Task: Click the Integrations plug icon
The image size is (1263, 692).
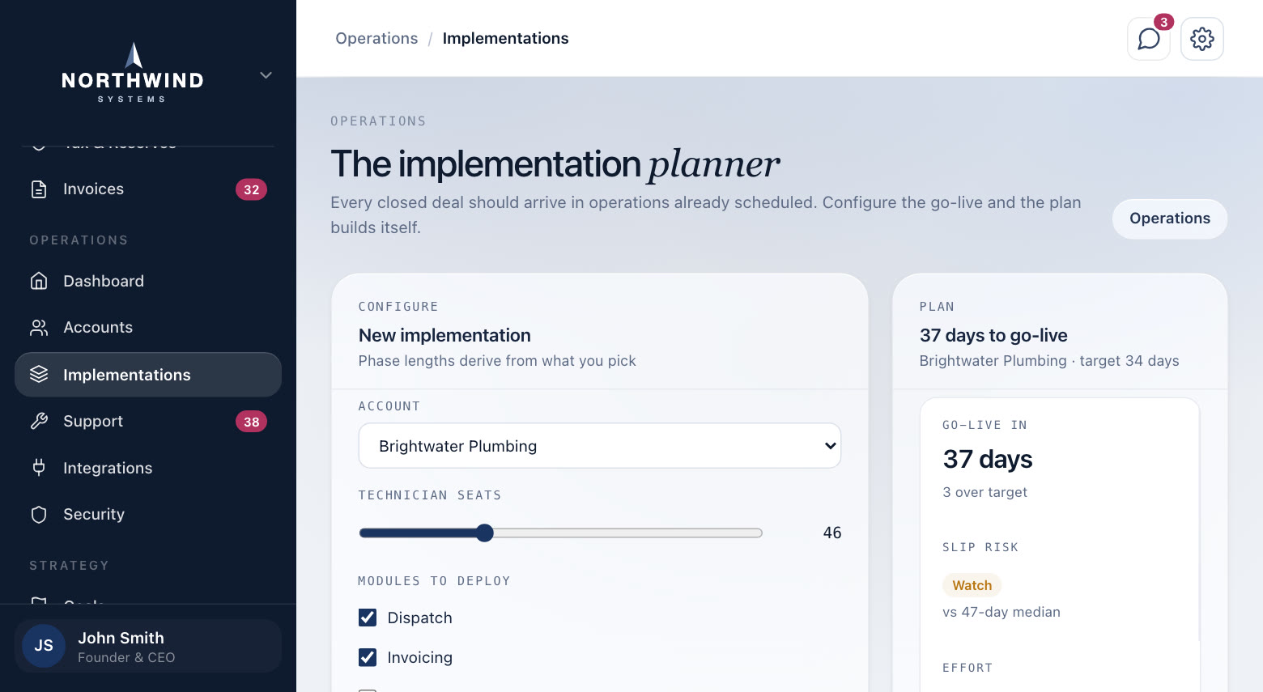Action: coord(39,468)
